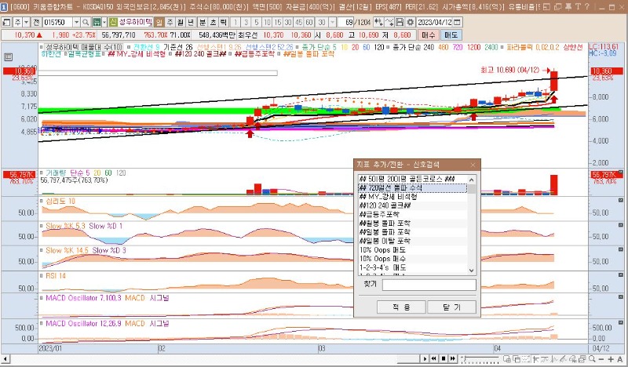Viewport: 628px width, 367px height.
Task: Click the green chart-type icon beside the search
Action: coord(97,23)
